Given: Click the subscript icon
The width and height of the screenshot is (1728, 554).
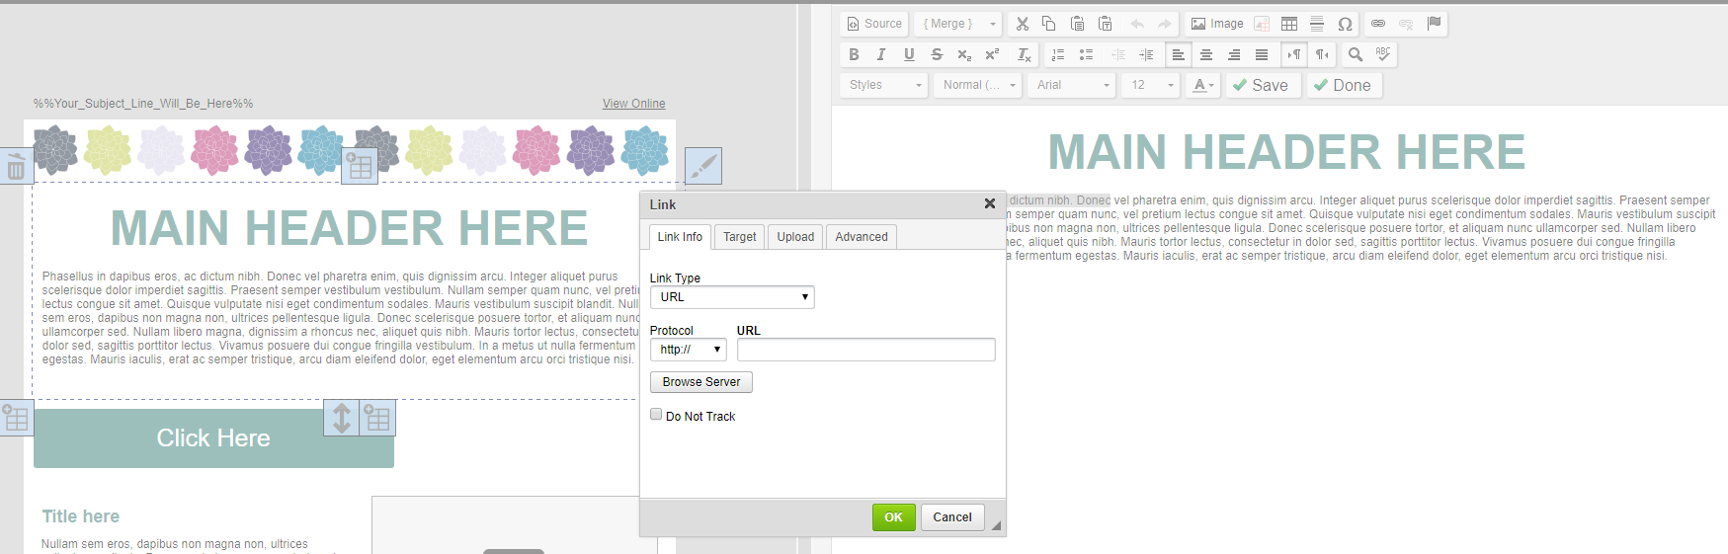Looking at the screenshot, I should pos(964,54).
